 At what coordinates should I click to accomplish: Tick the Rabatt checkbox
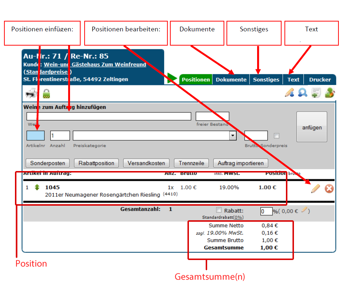219,210
